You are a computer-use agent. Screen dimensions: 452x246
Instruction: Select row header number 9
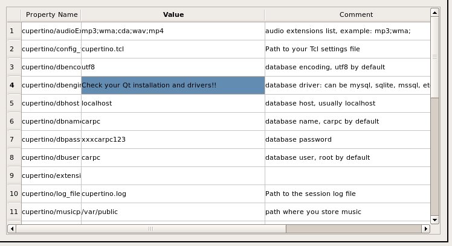tap(12, 175)
